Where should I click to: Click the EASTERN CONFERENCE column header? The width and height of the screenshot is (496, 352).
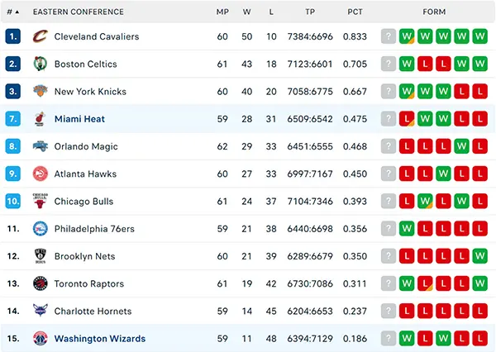pos(79,12)
